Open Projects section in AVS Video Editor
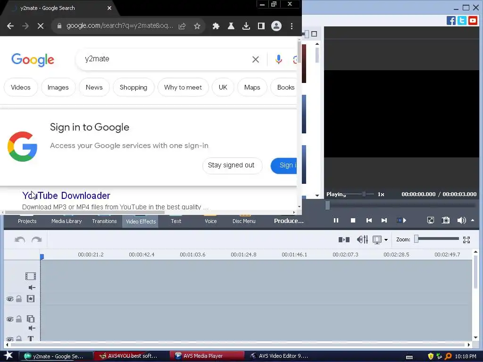The image size is (483, 362). (x=27, y=221)
